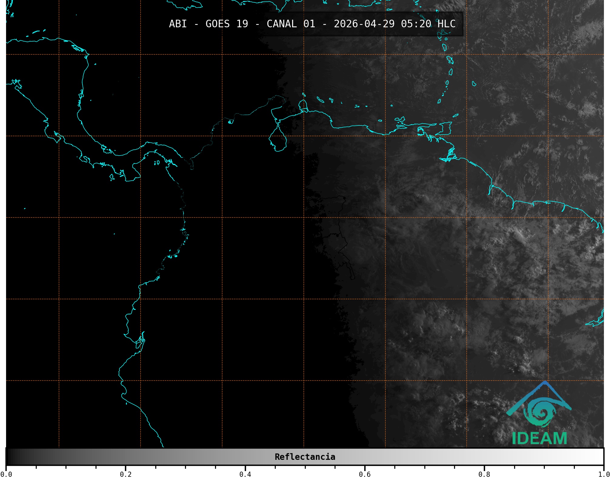Click the image title 'ABI - GOES 19'

tap(208, 24)
